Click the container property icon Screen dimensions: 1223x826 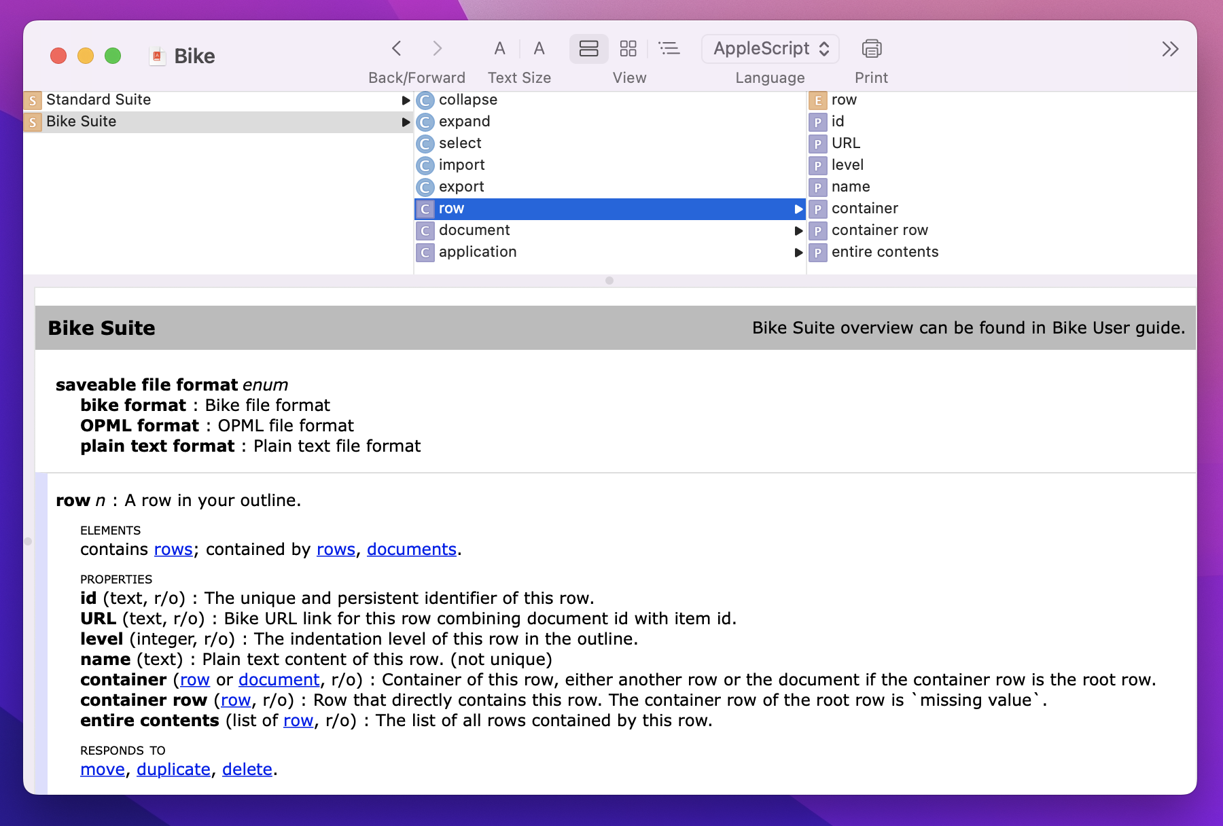[x=818, y=209]
